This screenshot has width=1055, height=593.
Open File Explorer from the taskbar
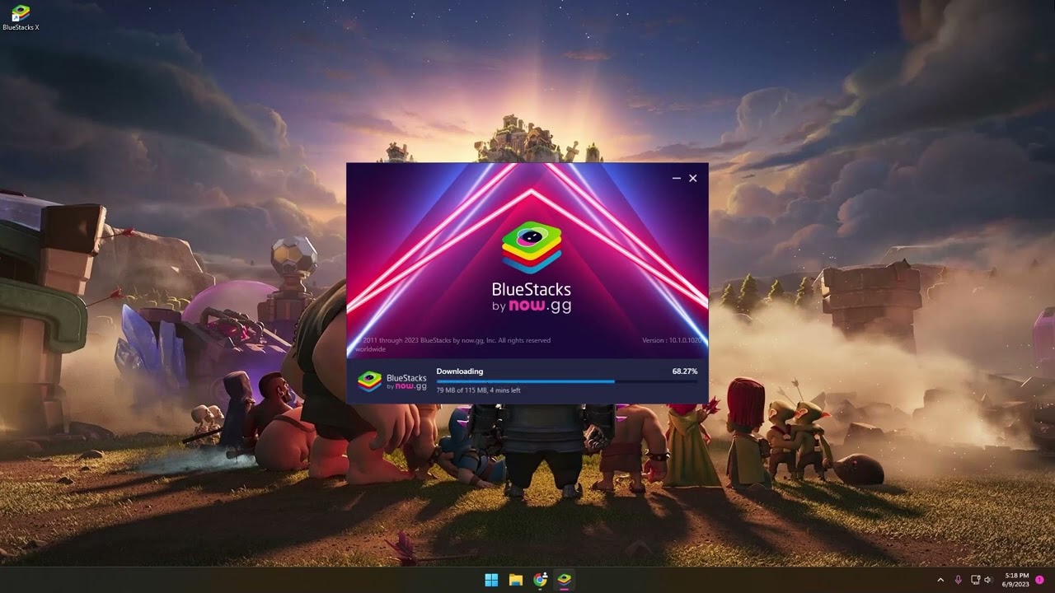point(516,580)
